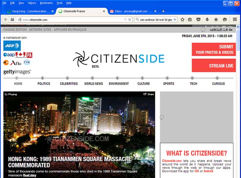Click the AFP partner logo

[12, 46]
